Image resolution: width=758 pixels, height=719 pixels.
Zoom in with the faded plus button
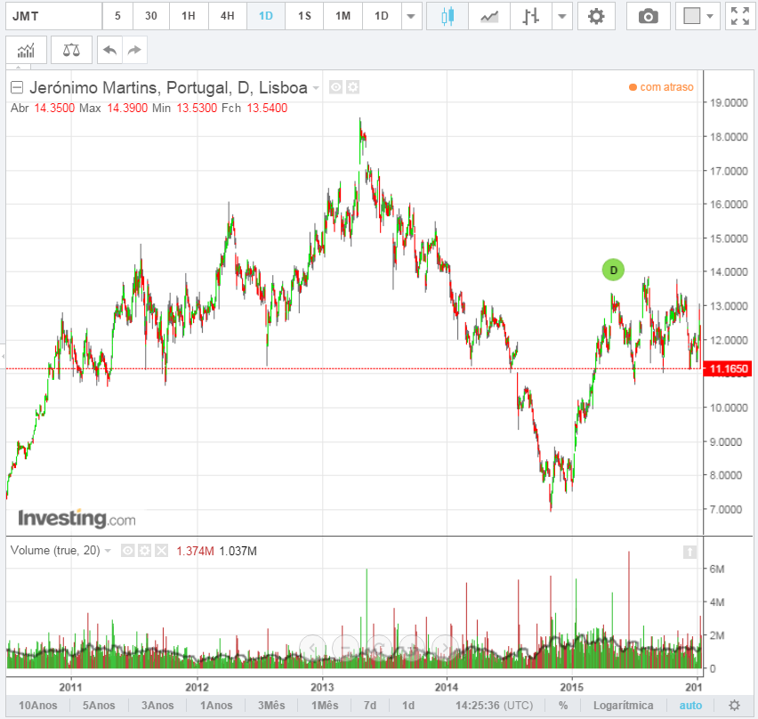pyautogui.click(x=411, y=648)
